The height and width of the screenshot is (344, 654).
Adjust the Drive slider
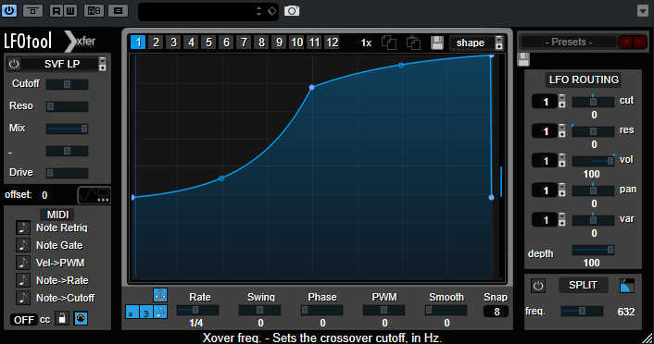click(x=67, y=173)
